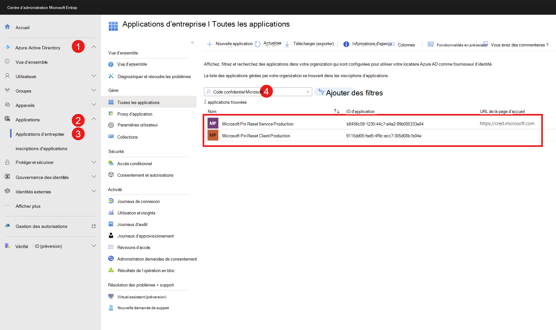This screenshot has width=556, height=330.
Task: Click the Diagnostiquer et résoudre wrench icon
Action: (111, 76)
